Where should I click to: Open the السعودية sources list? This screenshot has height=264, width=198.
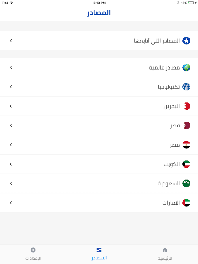[99, 183]
